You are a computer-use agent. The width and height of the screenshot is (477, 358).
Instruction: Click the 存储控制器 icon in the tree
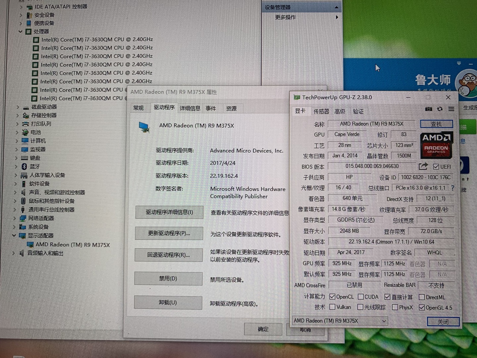click(x=26, y=115)
